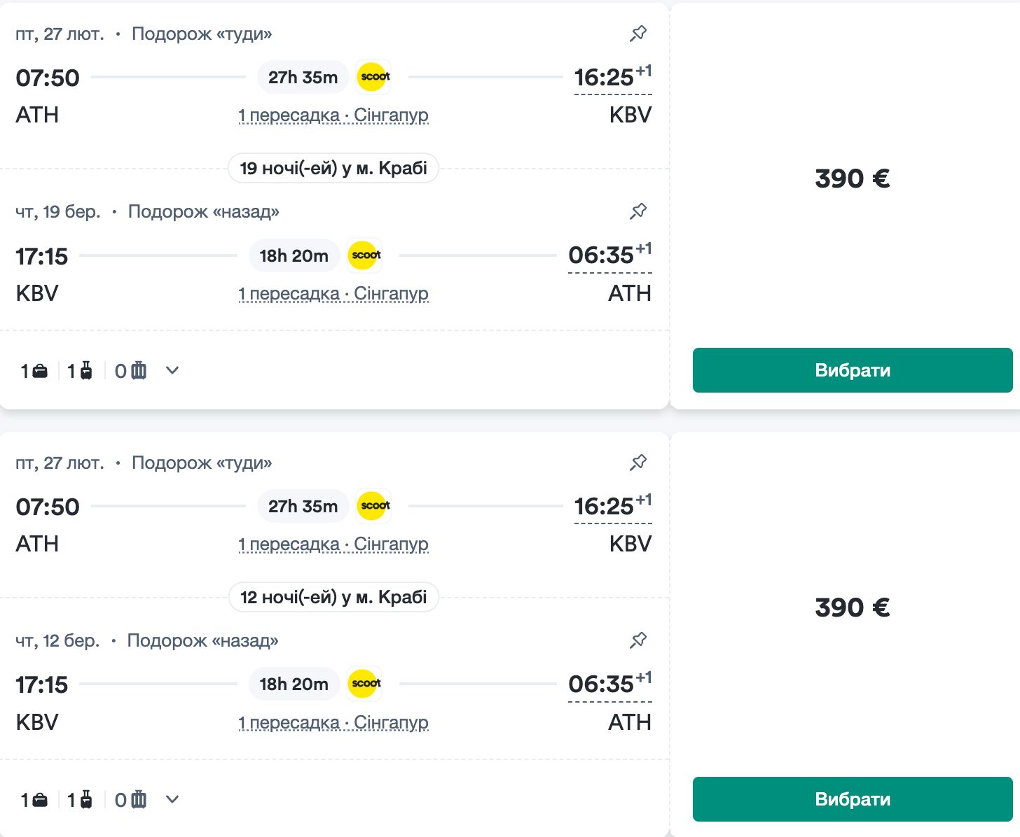This screenshot has height=837, width=1020.
Task: Expand baggage details in second card
Action: click(172, 800)
